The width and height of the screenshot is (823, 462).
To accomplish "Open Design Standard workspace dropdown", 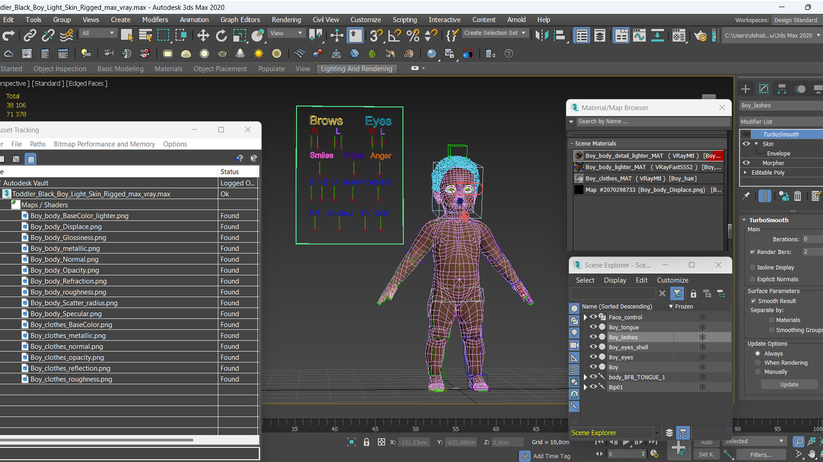I will coord(796,20).
